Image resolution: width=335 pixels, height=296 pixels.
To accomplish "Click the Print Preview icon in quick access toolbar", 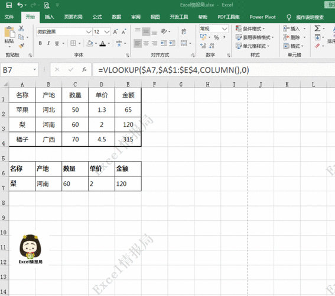I will tap(47, 5).
